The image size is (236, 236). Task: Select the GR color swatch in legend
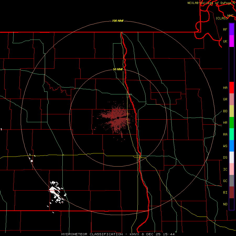tap(232, 99)
